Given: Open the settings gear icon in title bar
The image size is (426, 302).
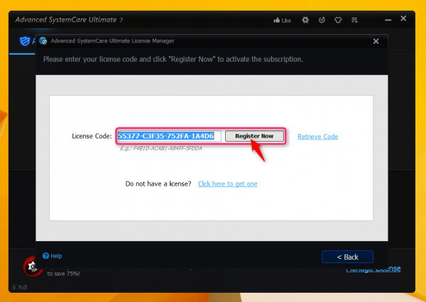Looking at the screenshot, I should pyautogui.click(x=305, y=20).
